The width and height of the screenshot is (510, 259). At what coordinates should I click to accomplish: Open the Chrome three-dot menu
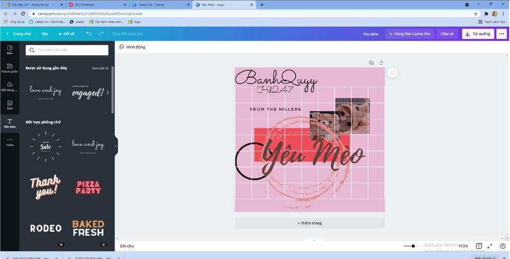point(503,13)
